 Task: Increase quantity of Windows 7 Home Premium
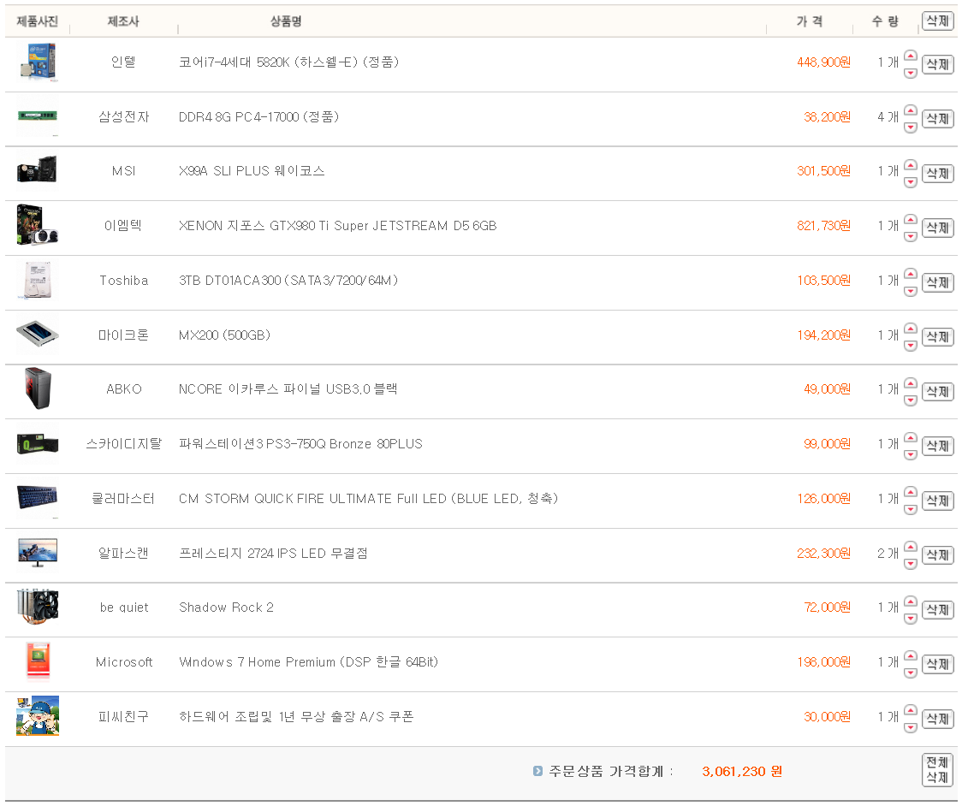click(x=911, y=655)
